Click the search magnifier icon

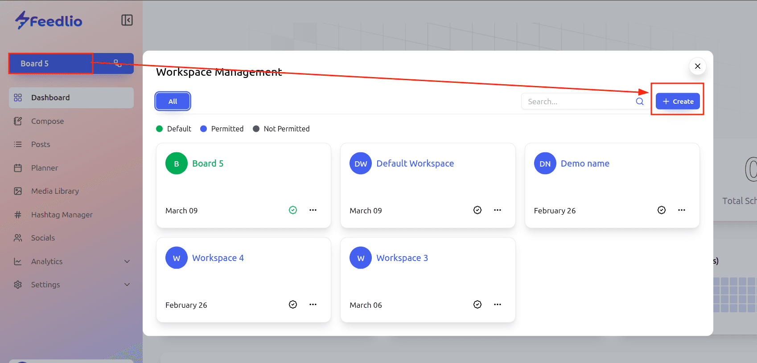click(639, 102)
